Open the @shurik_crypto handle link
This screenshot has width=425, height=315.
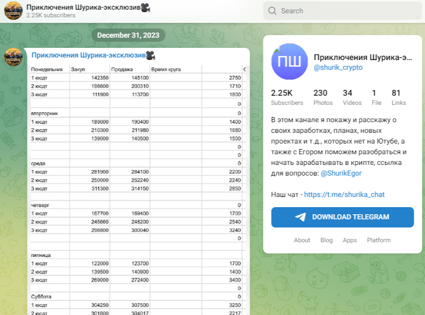coord(338,67)
